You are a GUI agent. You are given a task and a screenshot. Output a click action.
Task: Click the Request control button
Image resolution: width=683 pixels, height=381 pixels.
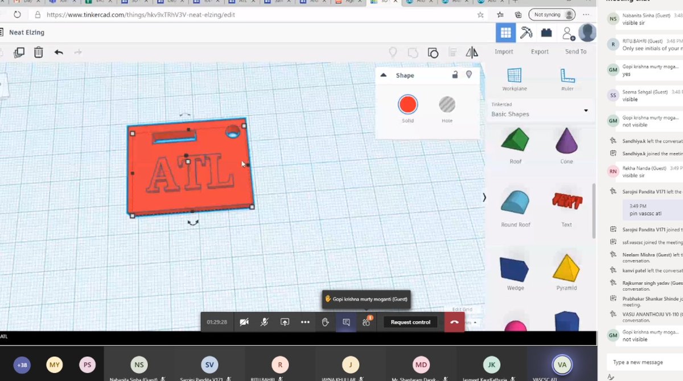(410, 322)
